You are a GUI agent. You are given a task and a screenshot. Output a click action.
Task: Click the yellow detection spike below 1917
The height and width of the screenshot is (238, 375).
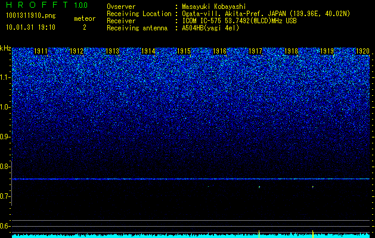point(259,234)
